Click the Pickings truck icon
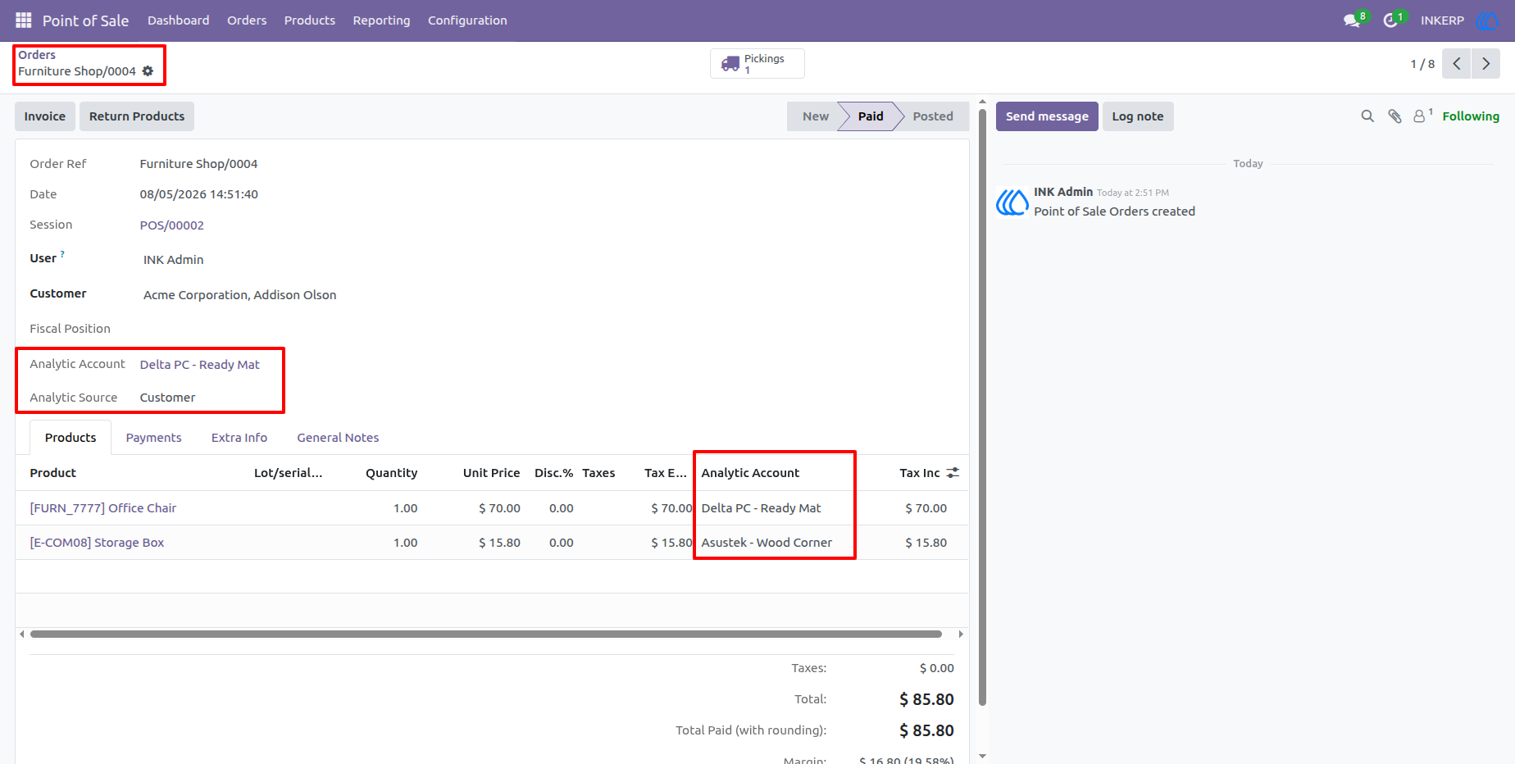Image resolution: width=1515 pixels, height=764 pixels. coord(730,64)
